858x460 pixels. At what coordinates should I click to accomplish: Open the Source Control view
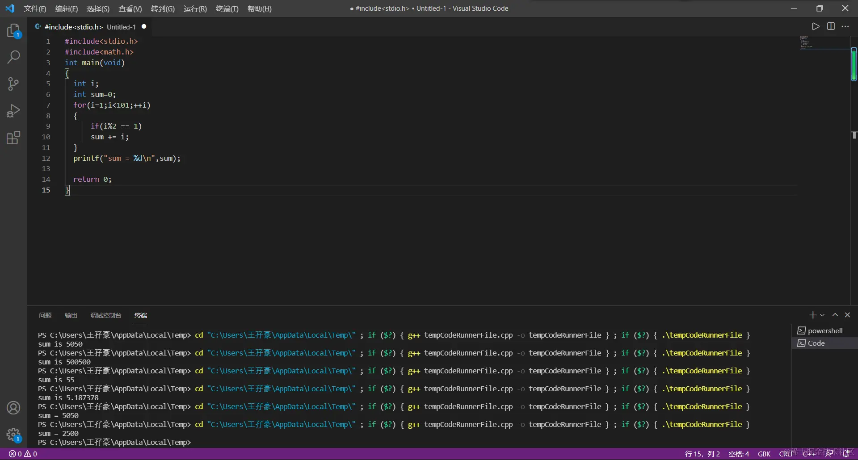[x=13, y=84]
